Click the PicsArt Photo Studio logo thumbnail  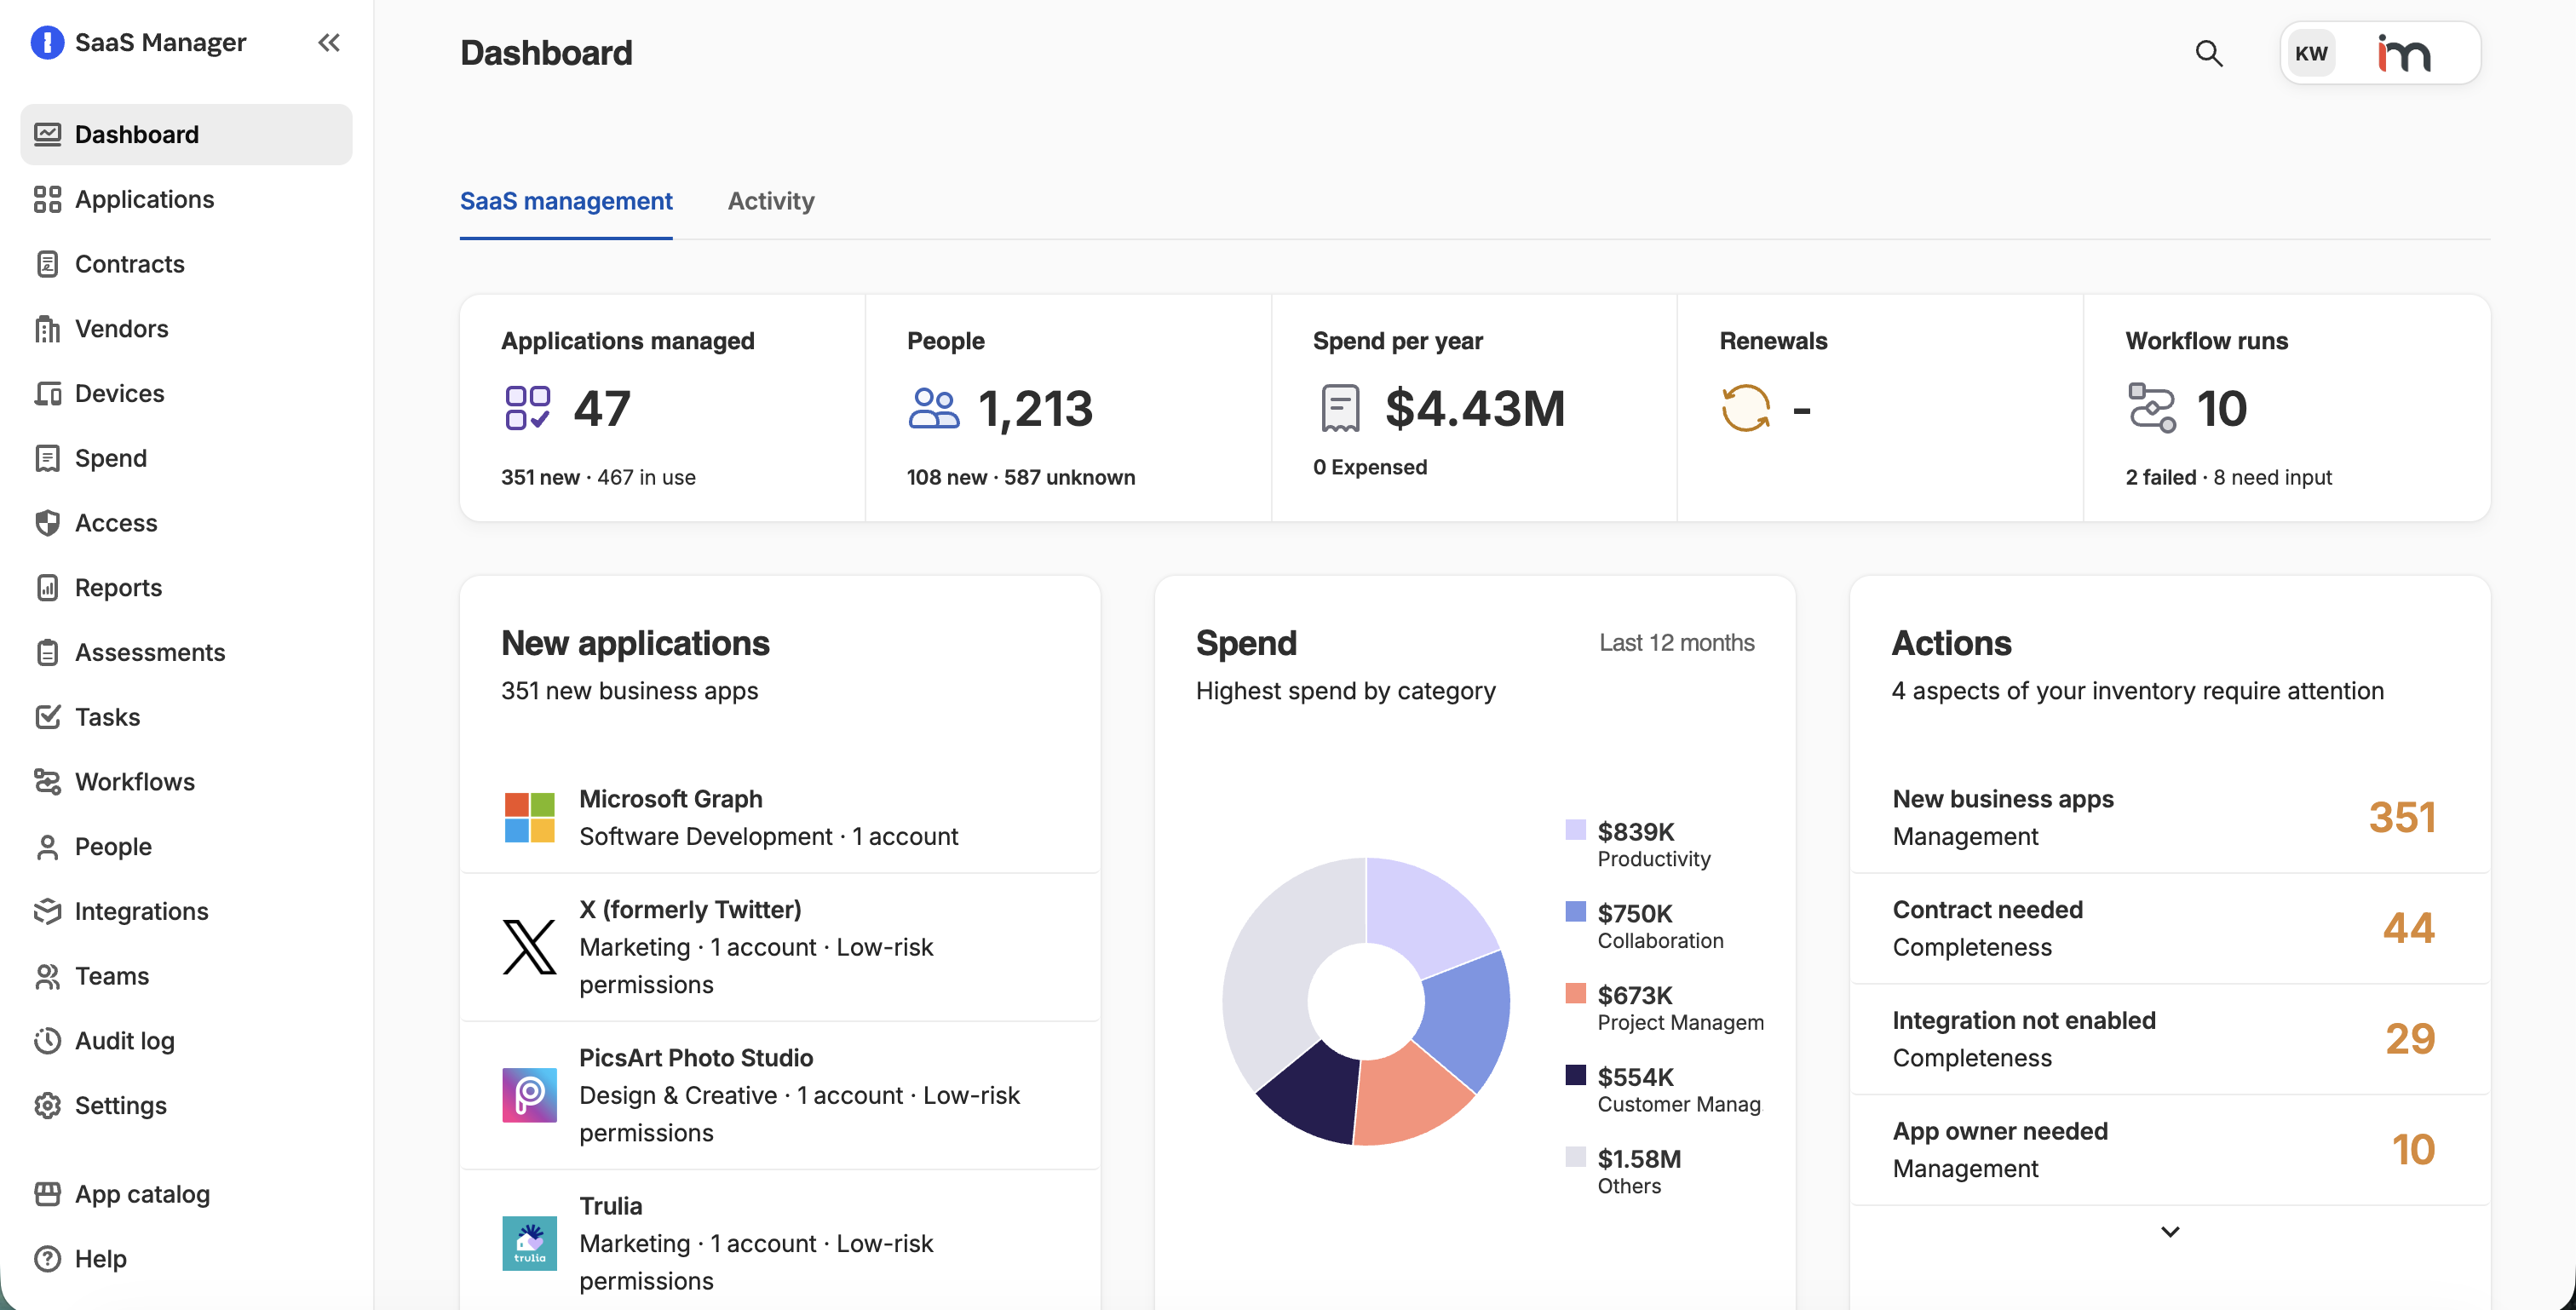click(x=529, y=1094)
